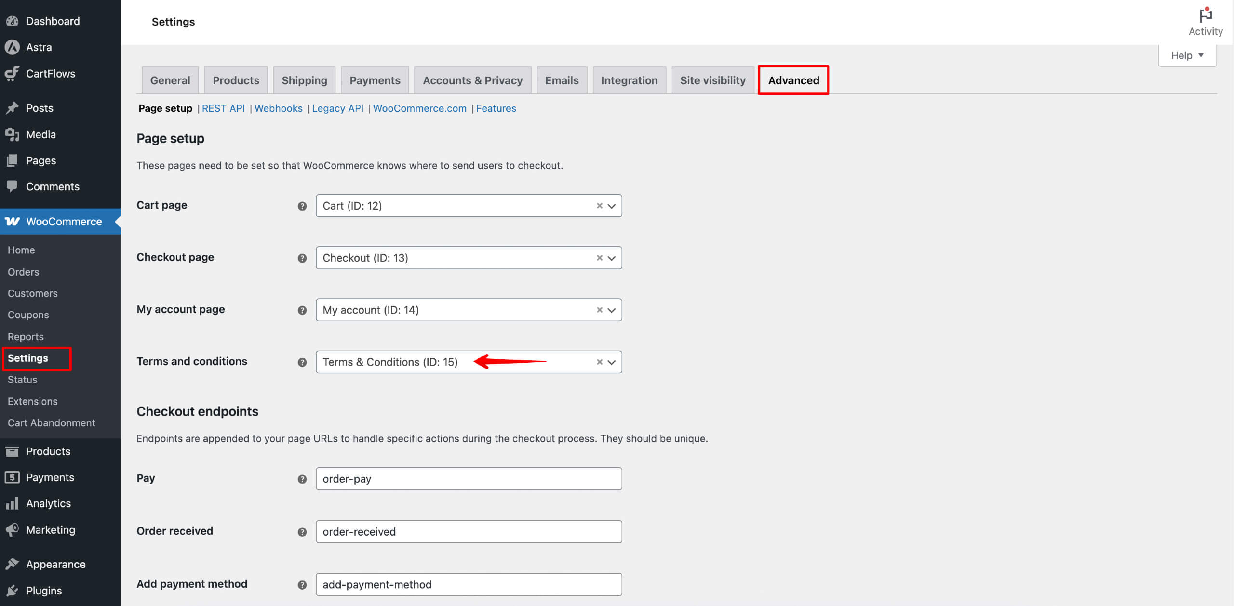
Task: Click the Products archive icon in sidebar
Action: tap(12, 451)
